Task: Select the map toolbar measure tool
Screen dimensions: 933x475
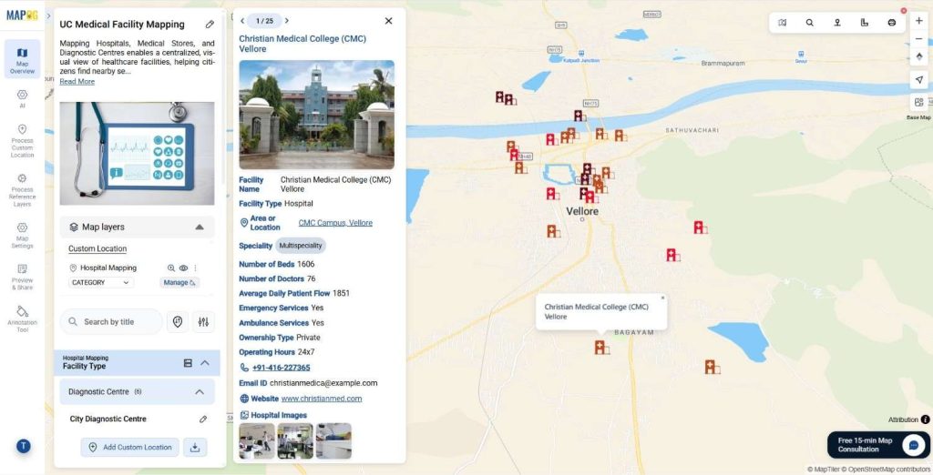Action: pyautogui.click(x=864, y=23)
